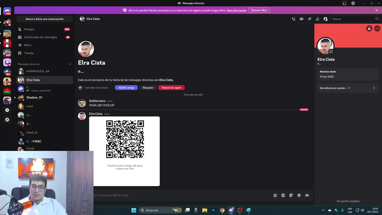This screenshot has width=382, height=215.
Task: Click taskbar Búsqueda search box
Action: click(161, 210)
